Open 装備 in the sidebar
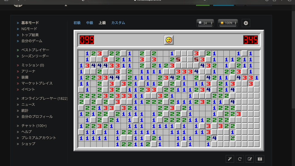This screenshot has height=166, width=295. coord(25,77)
